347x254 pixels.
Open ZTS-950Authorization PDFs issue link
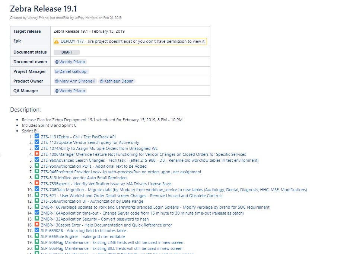coord(93,166)
